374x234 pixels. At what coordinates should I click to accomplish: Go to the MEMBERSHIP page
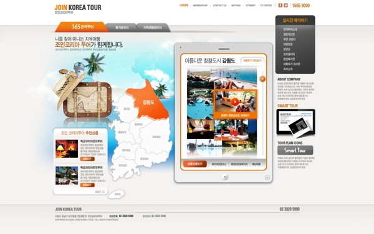coord(200,6)
